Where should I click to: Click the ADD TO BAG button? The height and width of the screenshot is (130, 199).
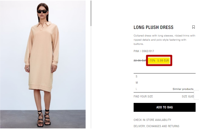point(164,107)
